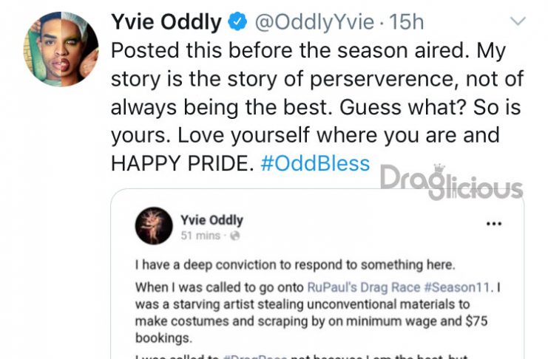The height and width of the screenshot is (359, 548).
Task: Click the tweet text beginning Posted this
Action: 317,106
